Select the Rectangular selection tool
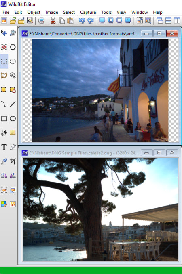182x274 pixels. click(x=4, y=61)
